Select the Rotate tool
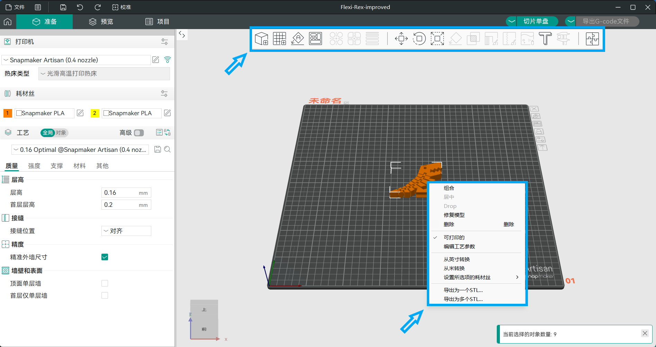This screenshot has height=347, width=656. click(x=419, y=38)
